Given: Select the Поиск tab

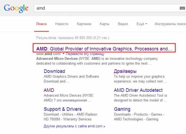Looking at the screenshot, I should coord(42,24).
